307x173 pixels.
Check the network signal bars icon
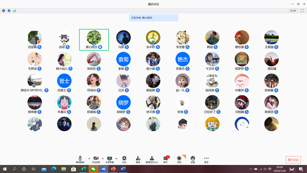point(14,11)
